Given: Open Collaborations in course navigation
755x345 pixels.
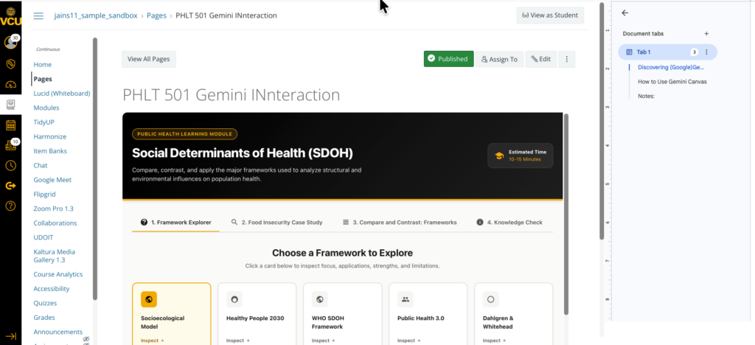Looking at the screenshot, I should click(x=55, y=223).
